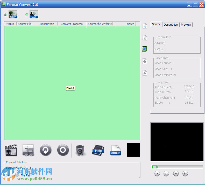Click the Source File column header
205x185 pixels.
click(25, 24)
